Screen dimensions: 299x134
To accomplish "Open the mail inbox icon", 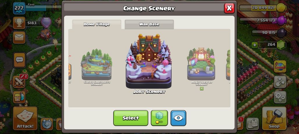I will (x=19, y=37).
